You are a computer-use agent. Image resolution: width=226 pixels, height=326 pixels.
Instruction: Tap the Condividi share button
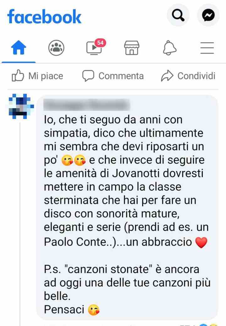click(x=188, y=76)
